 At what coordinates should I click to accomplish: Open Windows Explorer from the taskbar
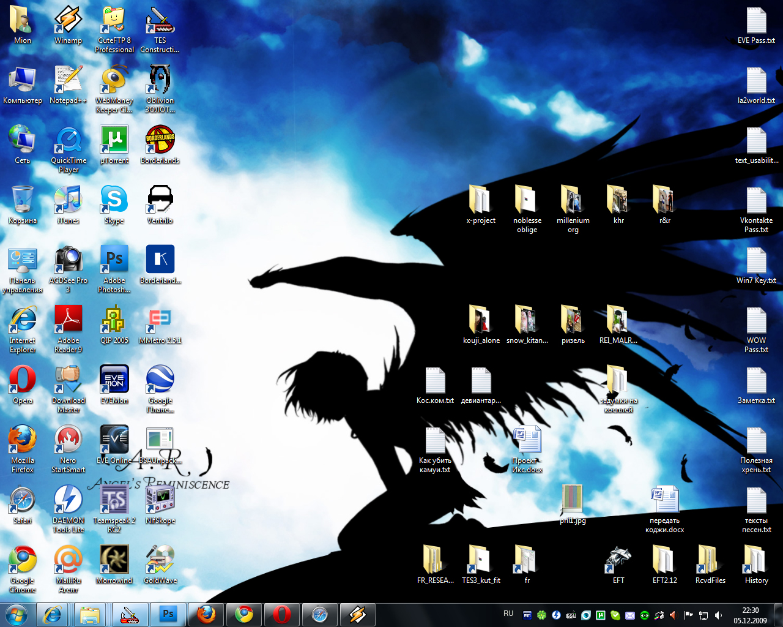click(x=91, y=614)
